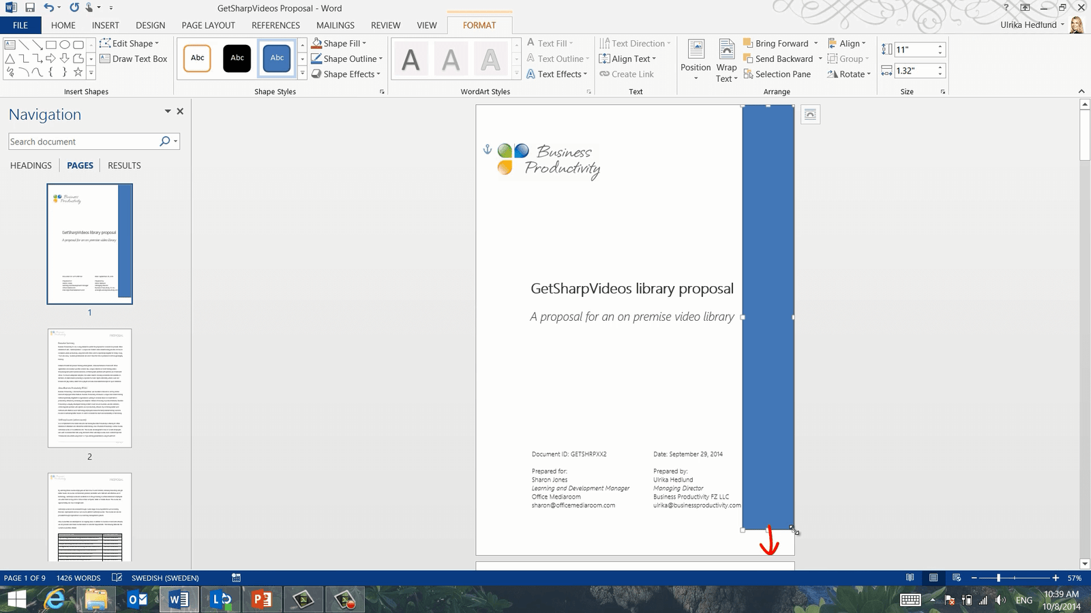1091x613 pixels.
Task: Select page 1 thumbnail in Navigation
Action: (x=89, y=244)
